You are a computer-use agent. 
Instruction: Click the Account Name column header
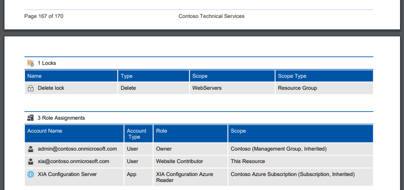(74, 134)
